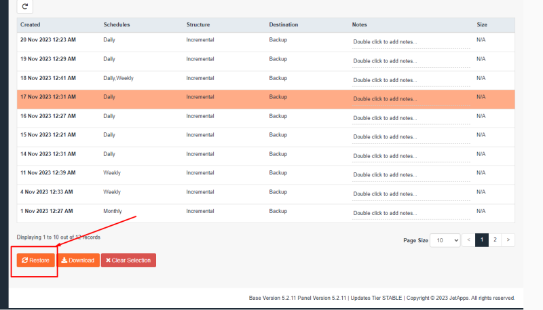
Task: Select the 11 Nov 2023 12:39 AM backup
Action: point(266,176)
